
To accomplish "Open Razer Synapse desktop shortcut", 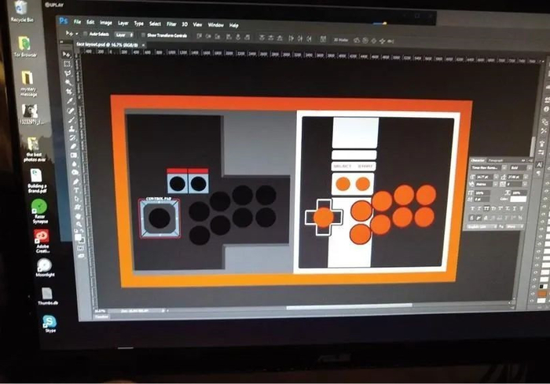I will point(39,210).
